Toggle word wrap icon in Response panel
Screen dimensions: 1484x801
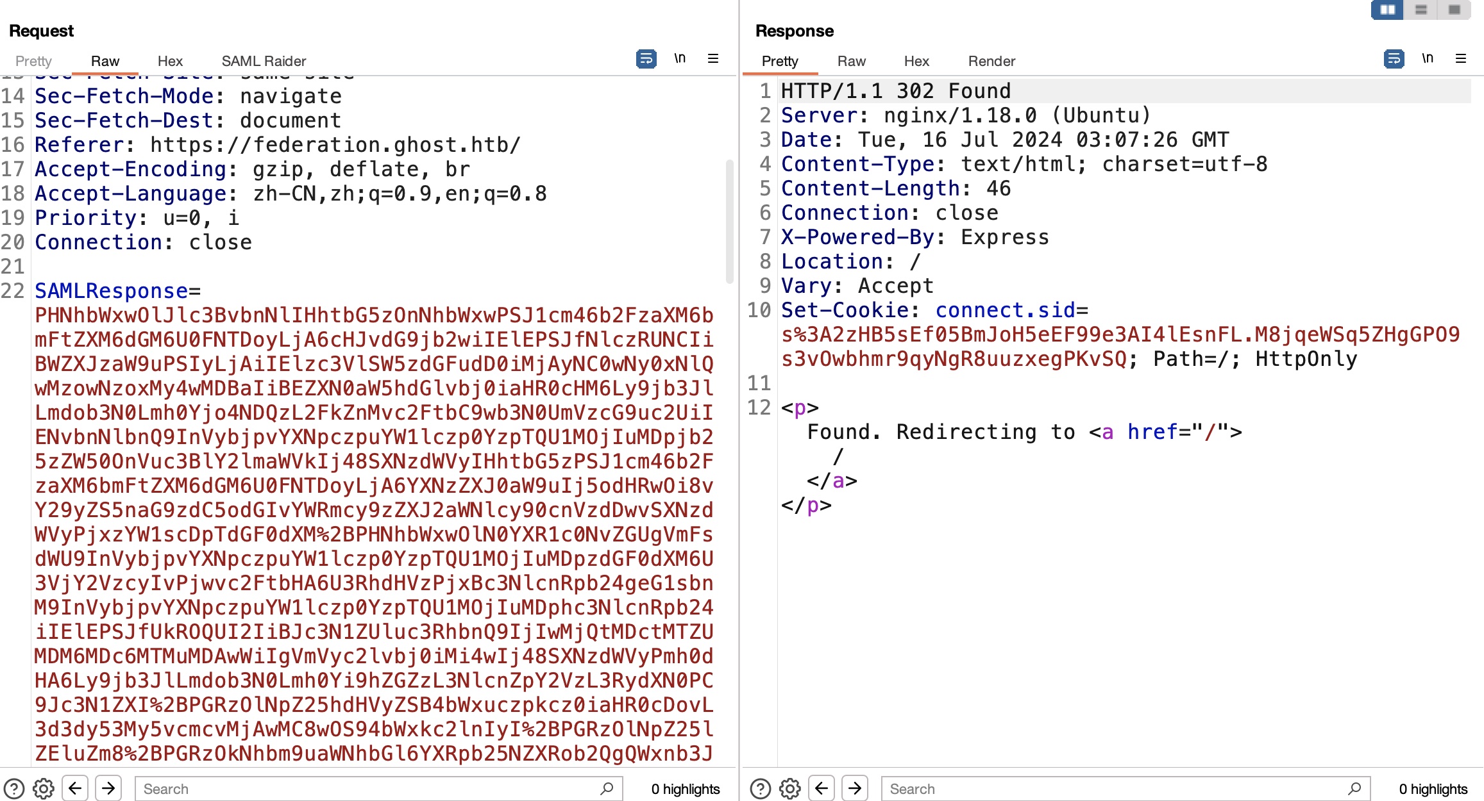[1394, 59]
